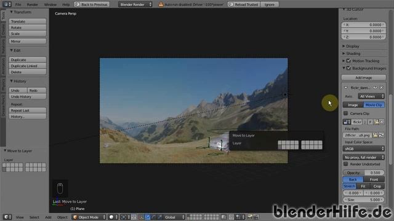394x221 pixels.
Task: Enable the rotate manipulator arc
Action: click(x=153, y=217)
